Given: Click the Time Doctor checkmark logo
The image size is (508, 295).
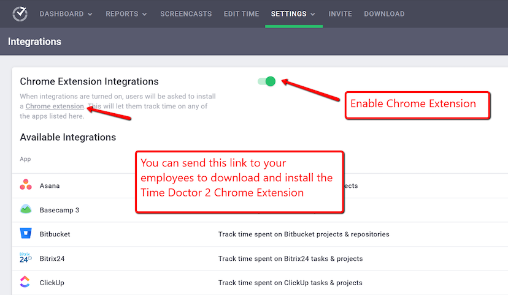Looking at the screenshot, I should pyautogui.click(x=20, y=14).
